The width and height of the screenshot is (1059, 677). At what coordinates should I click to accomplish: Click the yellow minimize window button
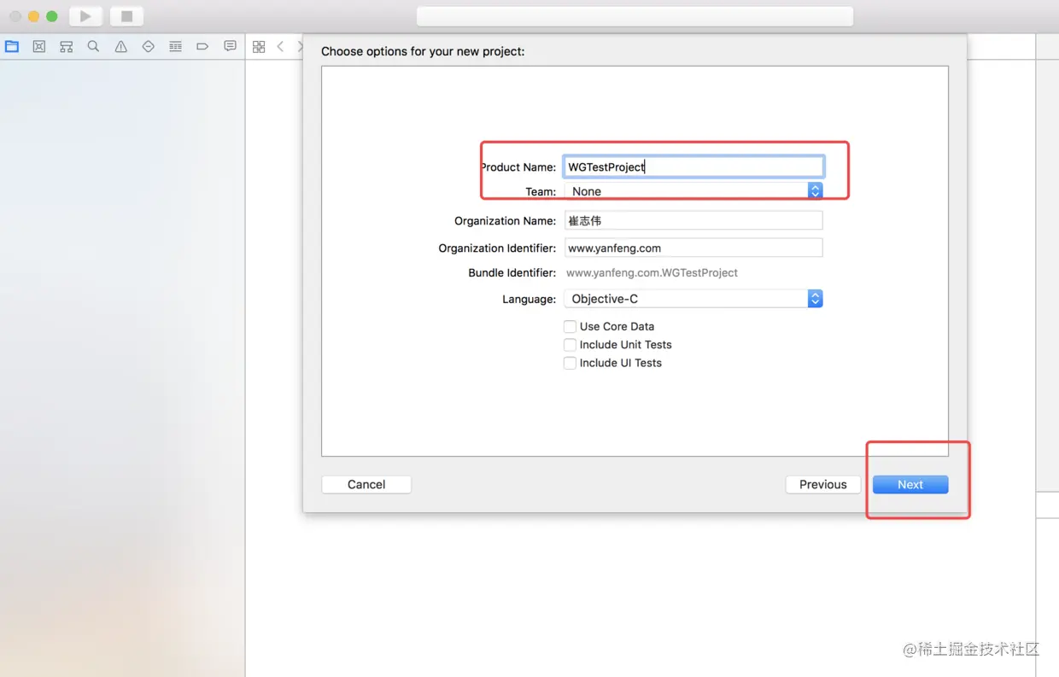coord(33,16)
